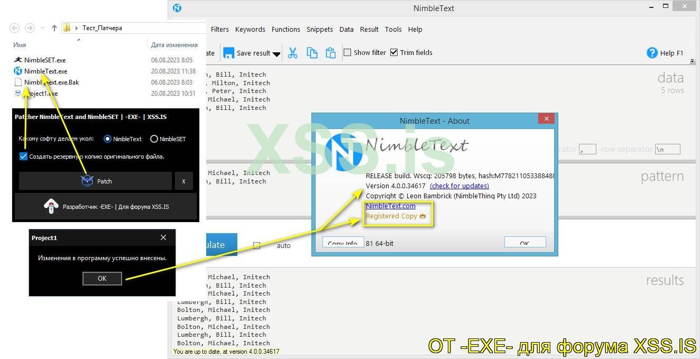Screen dimensions: 700x359
Task: Open the Keywords menu
Action: (x=250, y=29)
